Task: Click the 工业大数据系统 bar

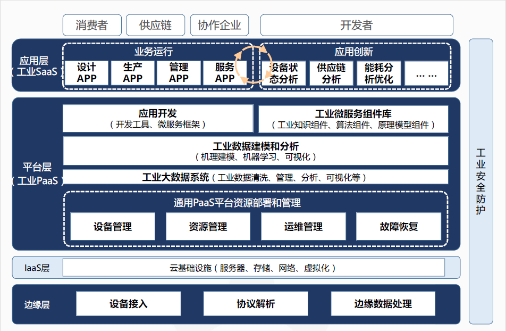Action: (254, 176)
